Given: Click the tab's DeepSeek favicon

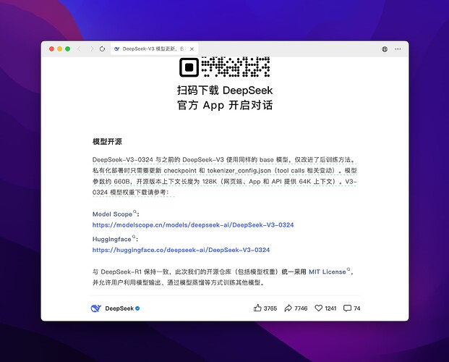Looking at the screenshot, I should pyautogui.click(x=117, y=49).
